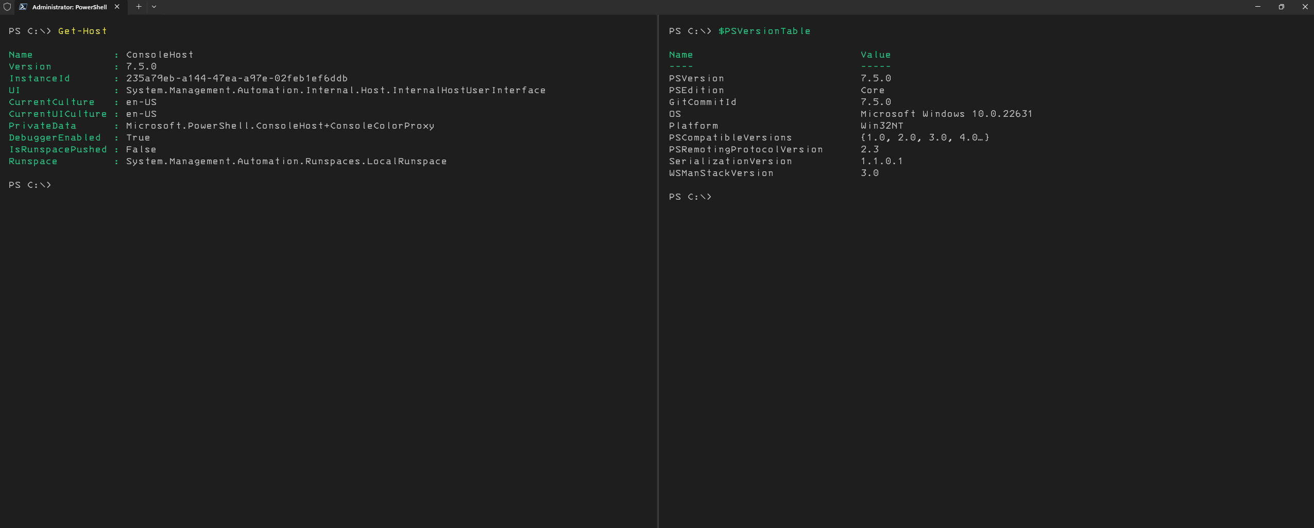Click the Win32NT platform value
Image resolution: width=1314 pixels, height=528 pixels.
click(x=882, y=126)
